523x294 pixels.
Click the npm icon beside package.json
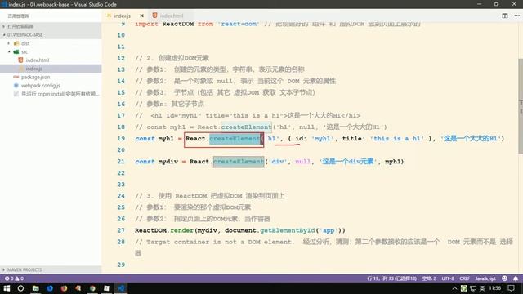click(x=16, y=77)
